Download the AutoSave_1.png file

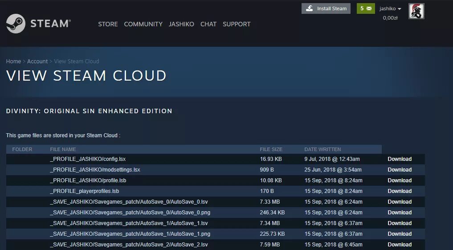click(400, 234)
